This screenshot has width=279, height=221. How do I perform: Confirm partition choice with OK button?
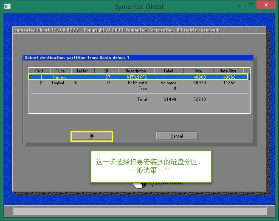92,136
